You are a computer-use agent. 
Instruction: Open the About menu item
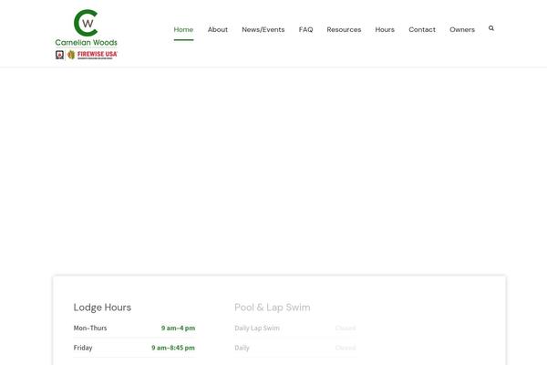coord(218,30)
